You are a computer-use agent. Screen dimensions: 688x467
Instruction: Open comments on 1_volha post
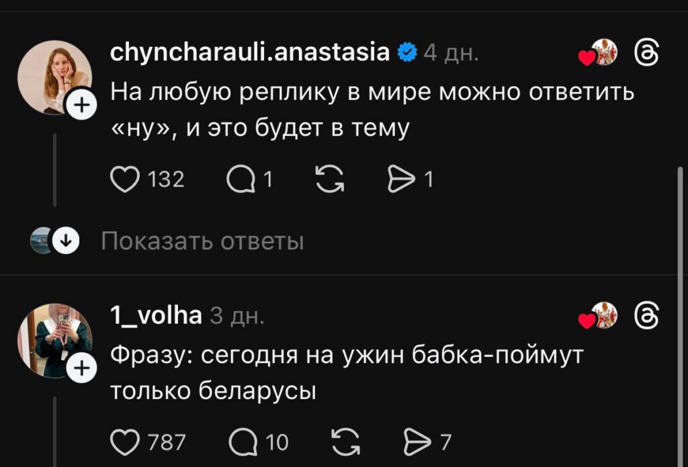point(242,441)
